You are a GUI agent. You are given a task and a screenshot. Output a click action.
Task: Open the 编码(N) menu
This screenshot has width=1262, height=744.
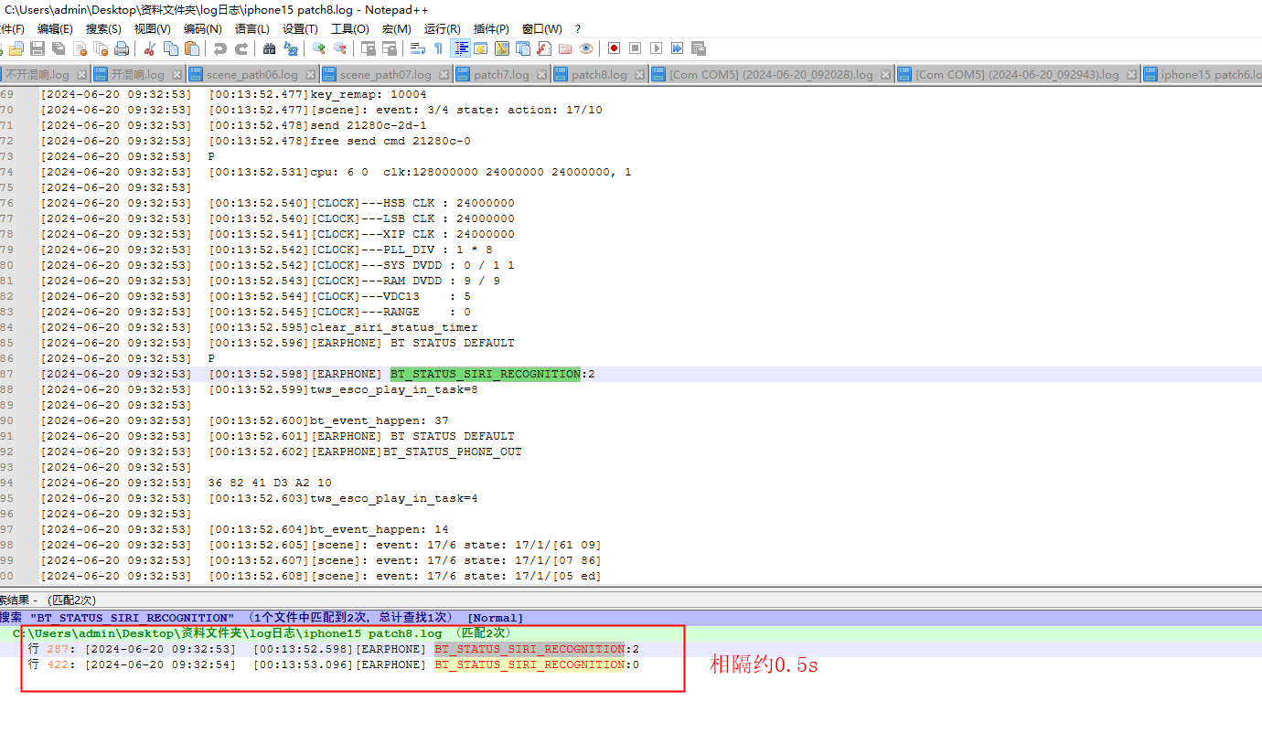click(202, 29)
